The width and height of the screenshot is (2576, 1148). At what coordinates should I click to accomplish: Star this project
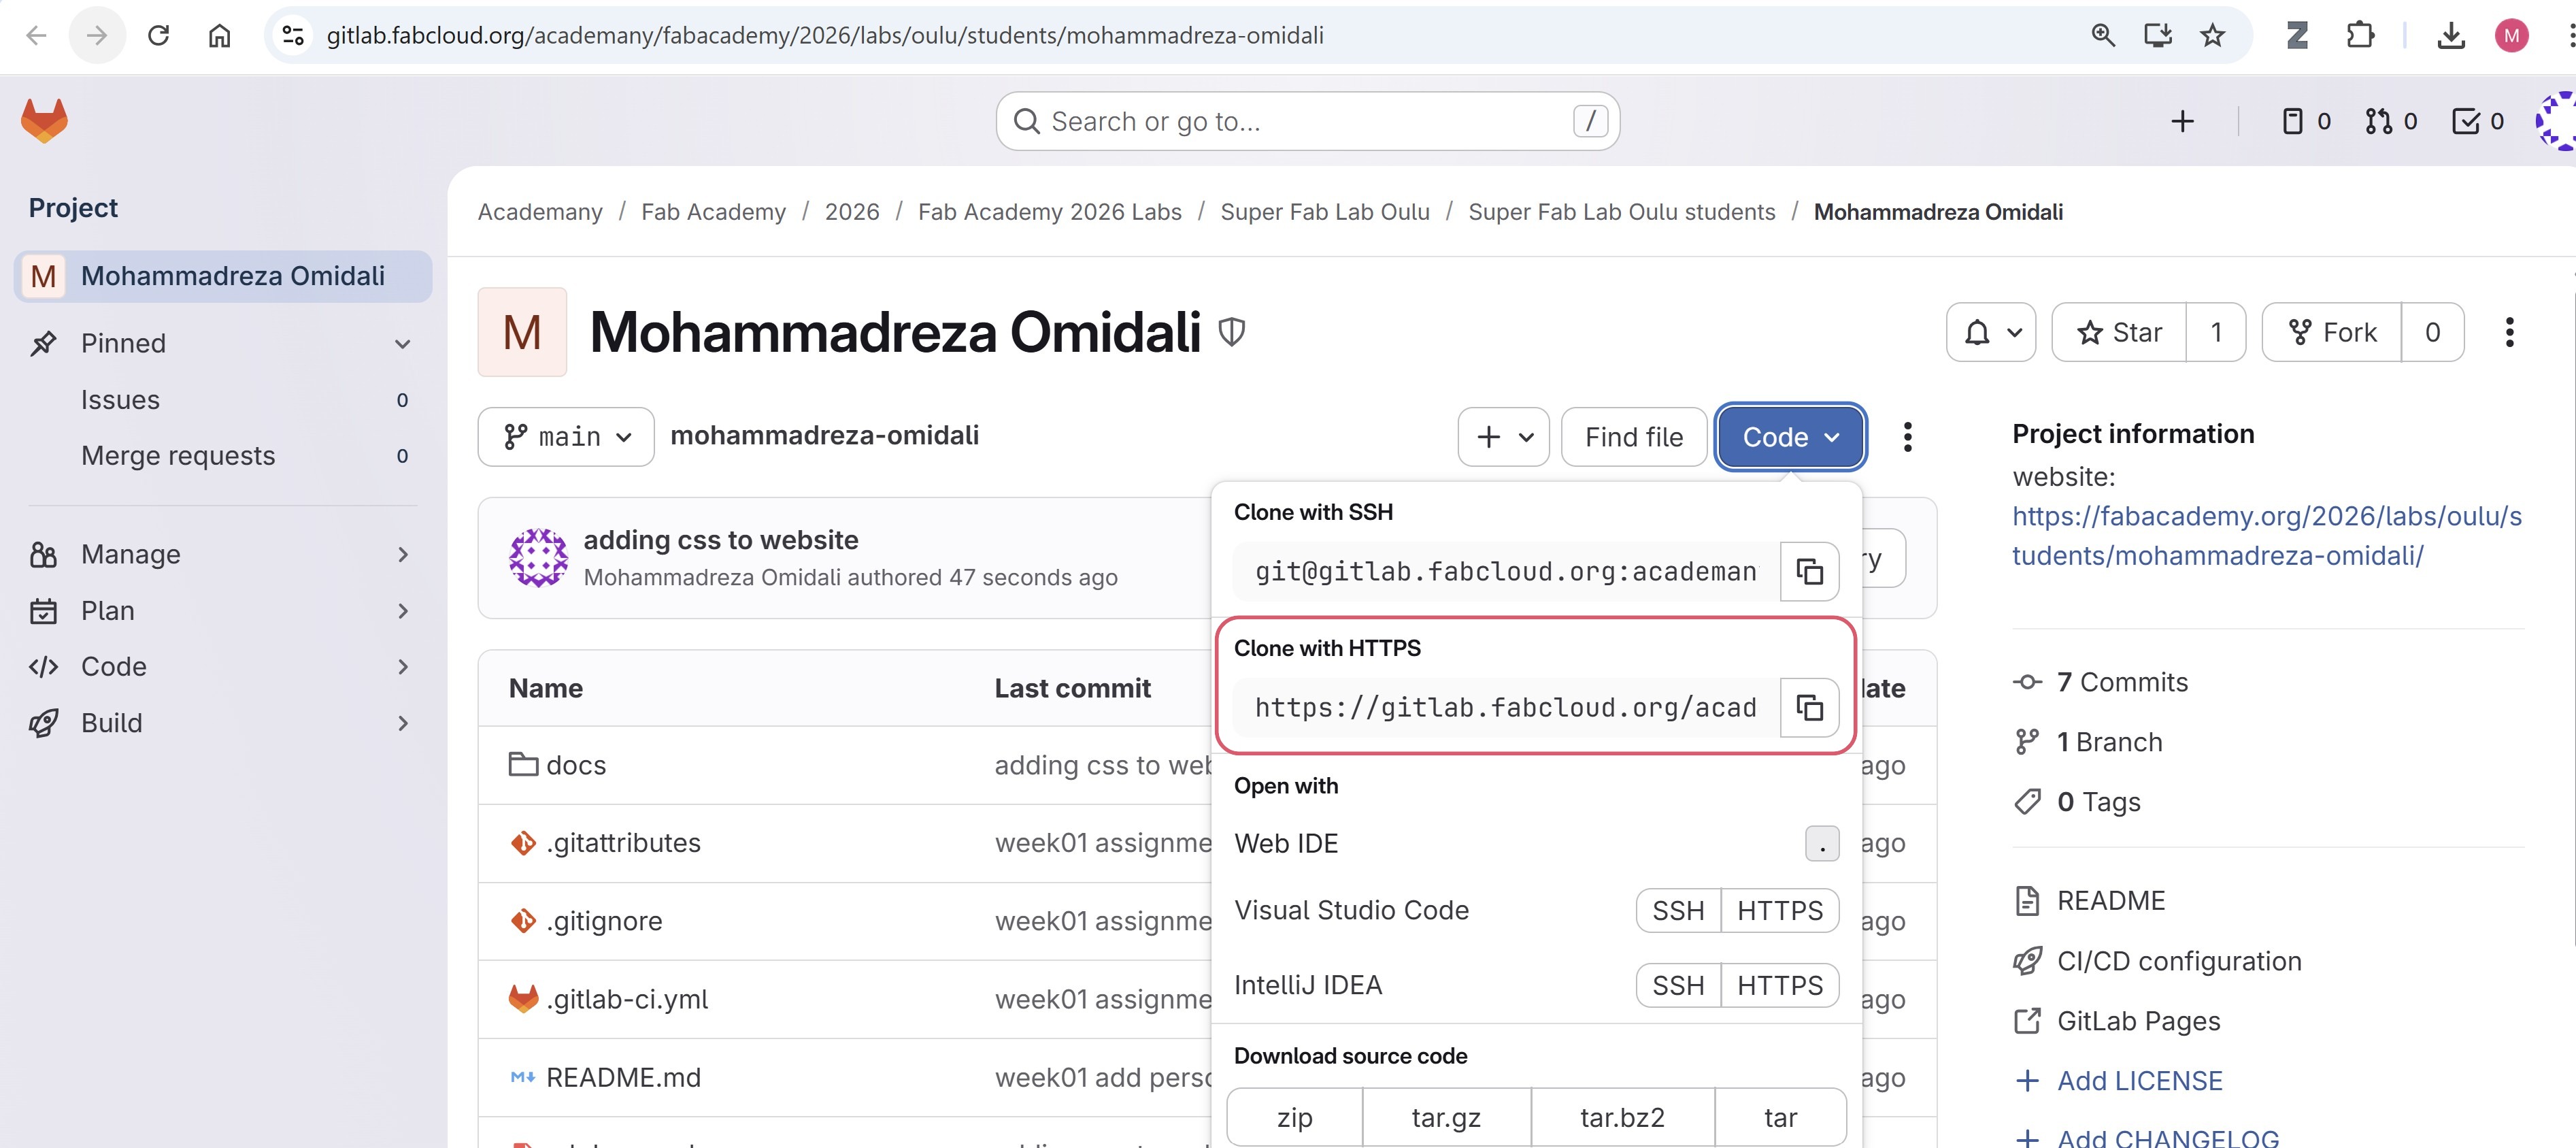click(2119, 332)
